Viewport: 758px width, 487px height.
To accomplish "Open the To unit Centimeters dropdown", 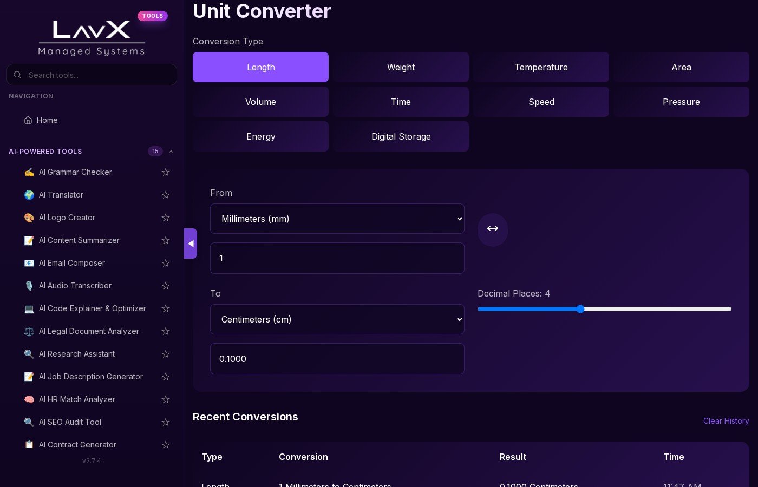I will coord(337,319).
